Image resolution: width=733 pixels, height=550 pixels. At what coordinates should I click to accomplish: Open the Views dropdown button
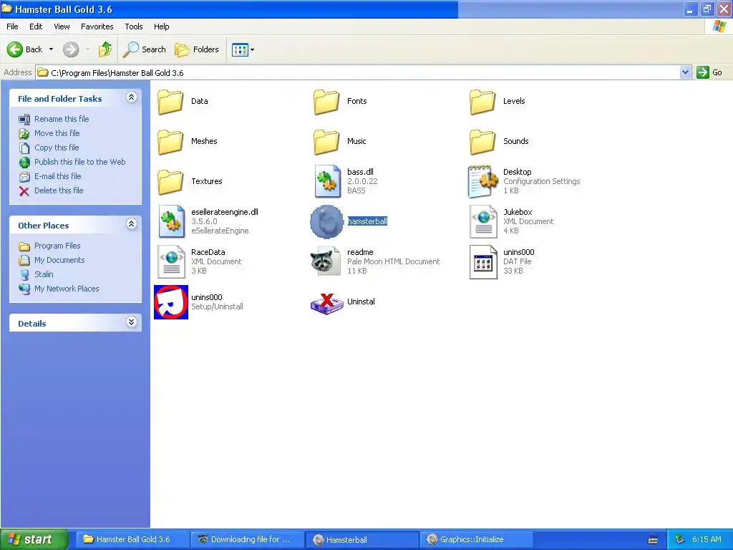pyautogui.click(x=243, y=49)
